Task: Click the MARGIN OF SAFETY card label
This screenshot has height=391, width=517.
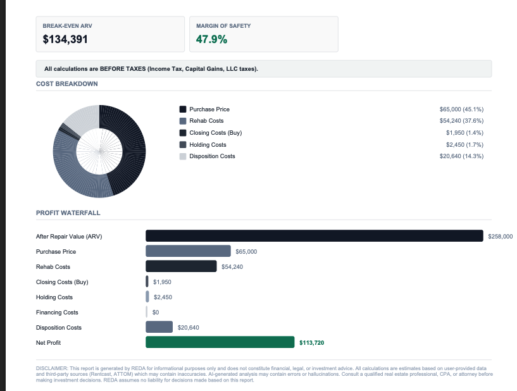Action: (223, 26)
